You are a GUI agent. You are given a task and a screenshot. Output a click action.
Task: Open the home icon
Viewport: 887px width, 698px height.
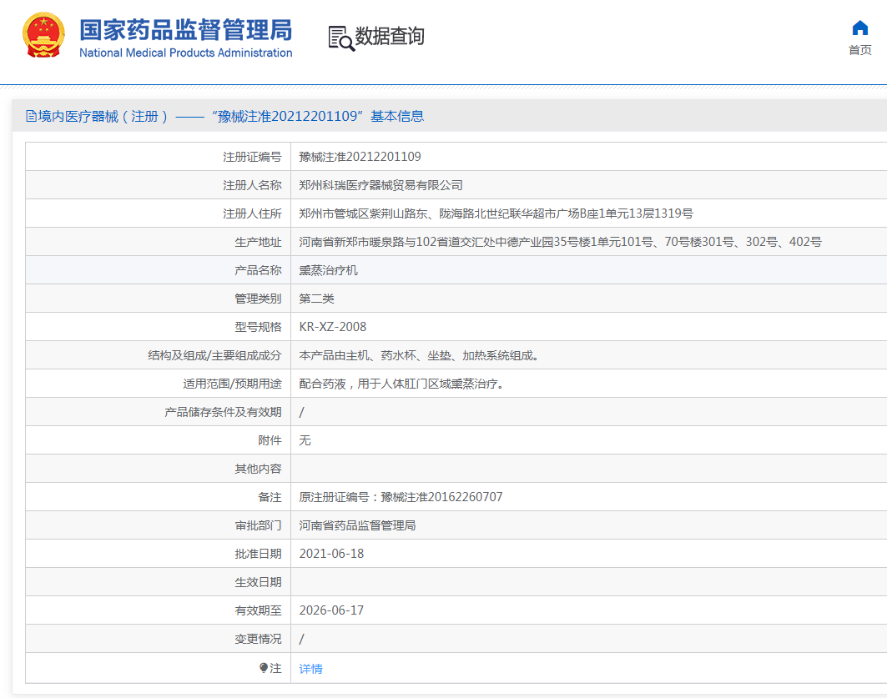point(859,28)
